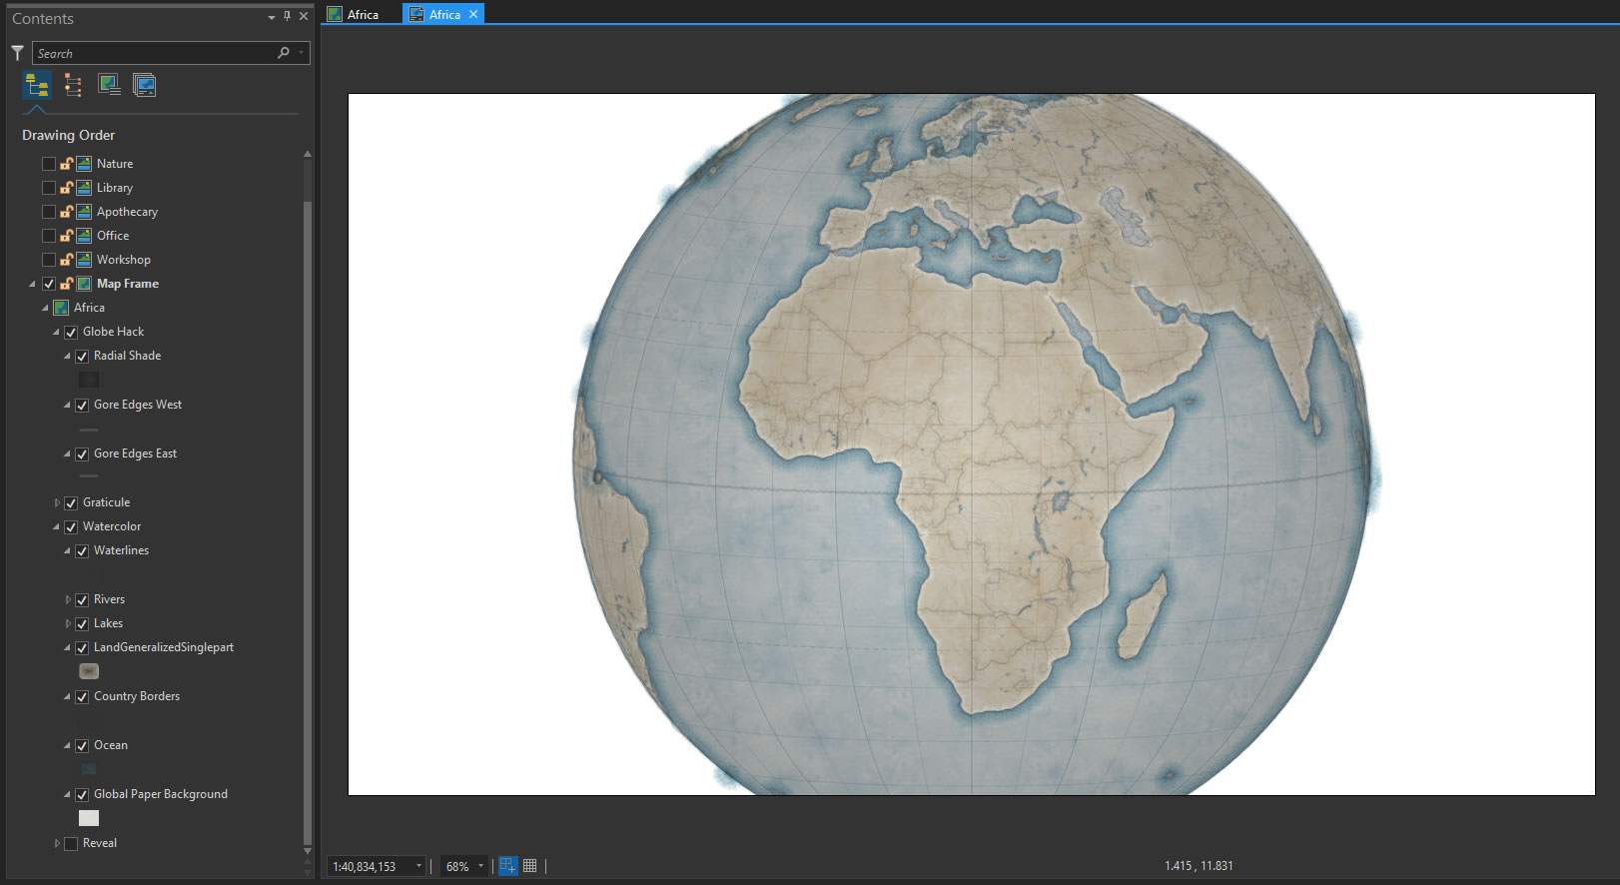
Task: Open the List By Map Series view icon
Action: (145, 86)
